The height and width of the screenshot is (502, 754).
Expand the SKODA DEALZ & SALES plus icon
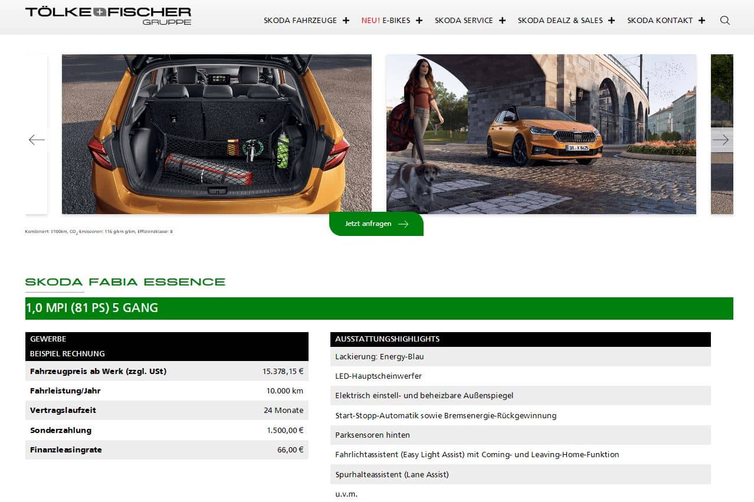point(612,20)
